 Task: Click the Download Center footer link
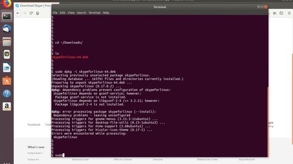coord(80,159)
